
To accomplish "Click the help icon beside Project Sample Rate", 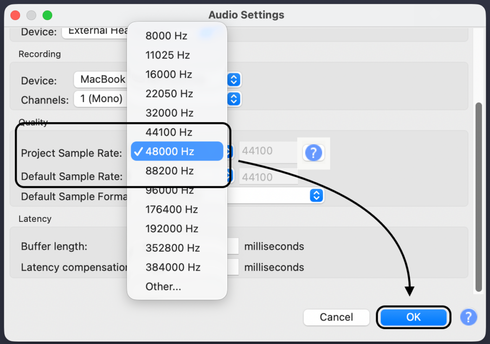I will pyautogui.click(x=313, y=153).
